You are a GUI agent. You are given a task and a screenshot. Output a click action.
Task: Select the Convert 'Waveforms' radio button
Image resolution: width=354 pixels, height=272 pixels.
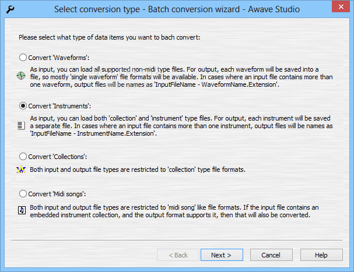pos(23,58)
